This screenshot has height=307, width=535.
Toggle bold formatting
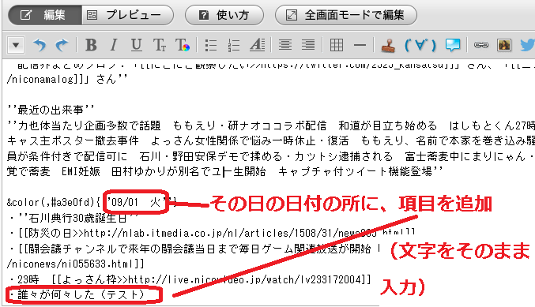pyautogui.click(x=91, y=45)
